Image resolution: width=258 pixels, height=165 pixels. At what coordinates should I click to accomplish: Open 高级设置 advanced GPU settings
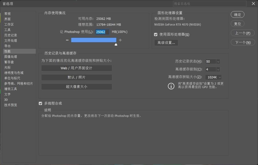(166, 43)
